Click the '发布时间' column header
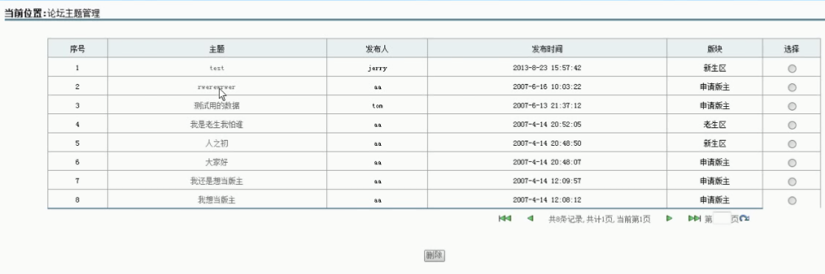825x274 pixels. (547, 49)
